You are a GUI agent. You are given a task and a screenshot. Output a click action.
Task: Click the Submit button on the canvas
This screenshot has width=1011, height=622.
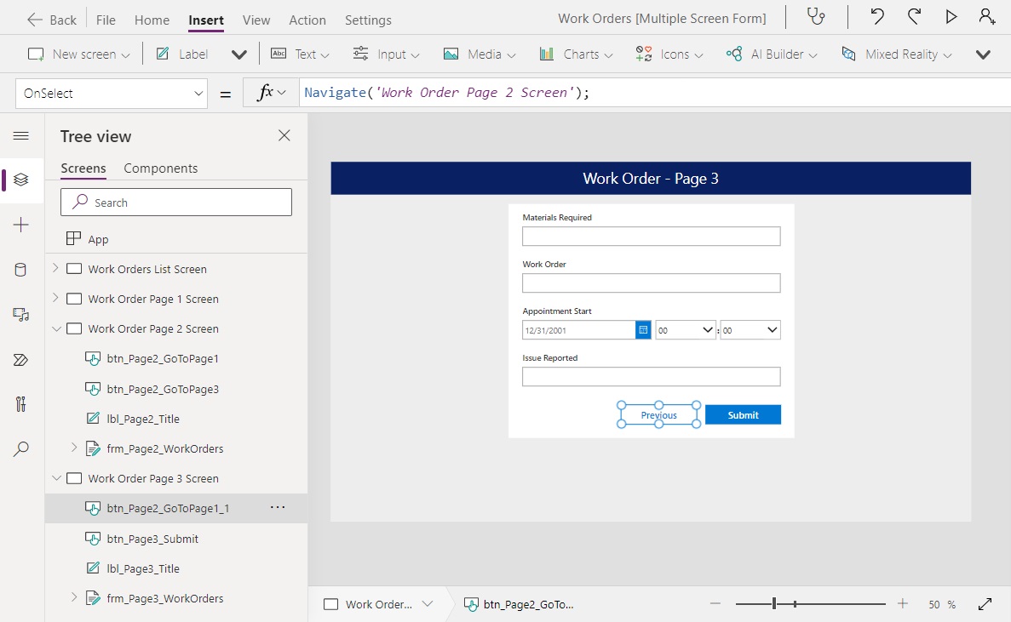[742, 414]
